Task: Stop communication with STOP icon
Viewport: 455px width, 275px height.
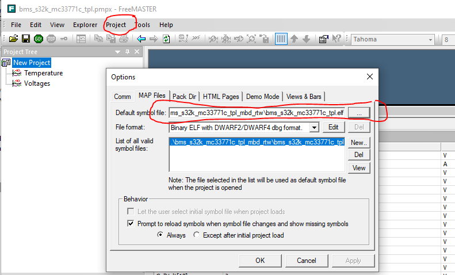Action: click(x=51, y=39)
